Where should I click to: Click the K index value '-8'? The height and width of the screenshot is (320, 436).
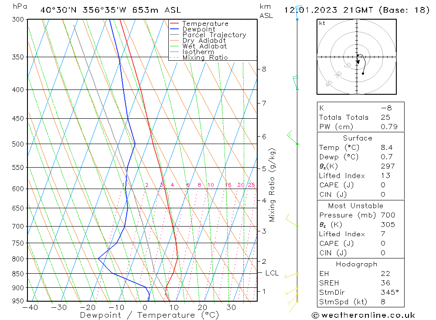point(386,108)
